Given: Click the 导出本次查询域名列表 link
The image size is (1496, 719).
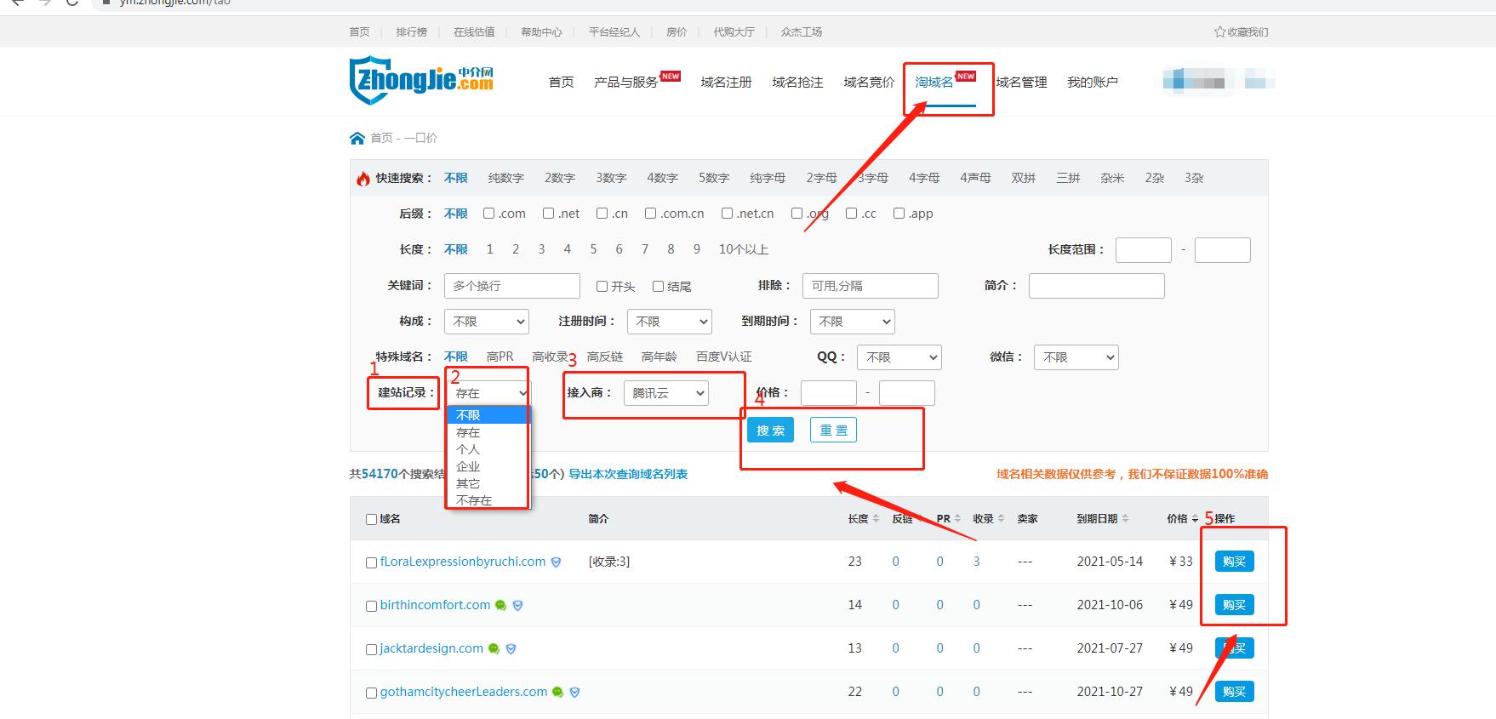Looking at the screenshot, I should click(628, 474).
